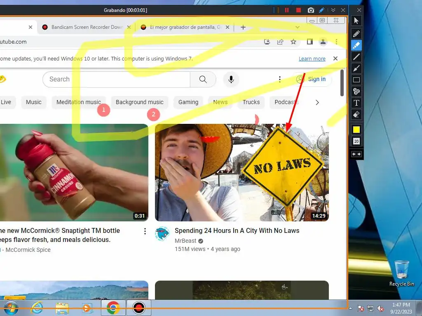This screenshot has width=422, height=316.
Task: Select the Pencil drawing tool
Action: tap(356, 34)
